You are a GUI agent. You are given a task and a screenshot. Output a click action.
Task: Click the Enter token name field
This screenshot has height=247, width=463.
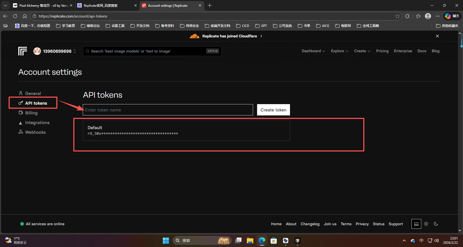[x=168, y=110]
